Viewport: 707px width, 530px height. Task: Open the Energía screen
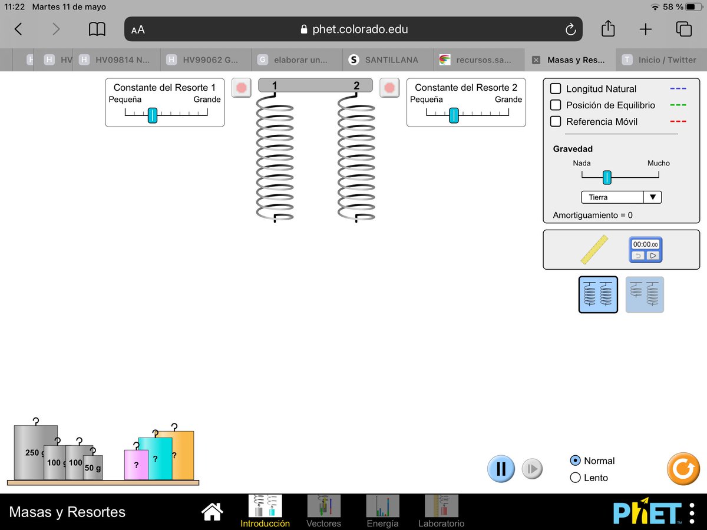point(382,511)
